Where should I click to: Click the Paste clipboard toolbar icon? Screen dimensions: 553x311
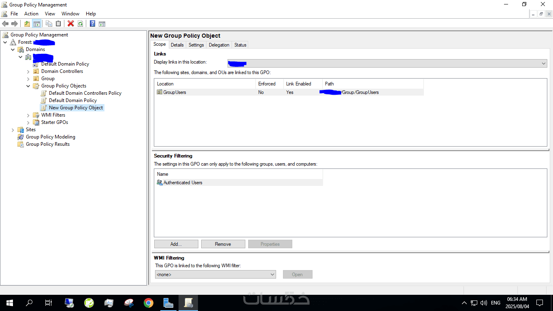click(58, 24)
